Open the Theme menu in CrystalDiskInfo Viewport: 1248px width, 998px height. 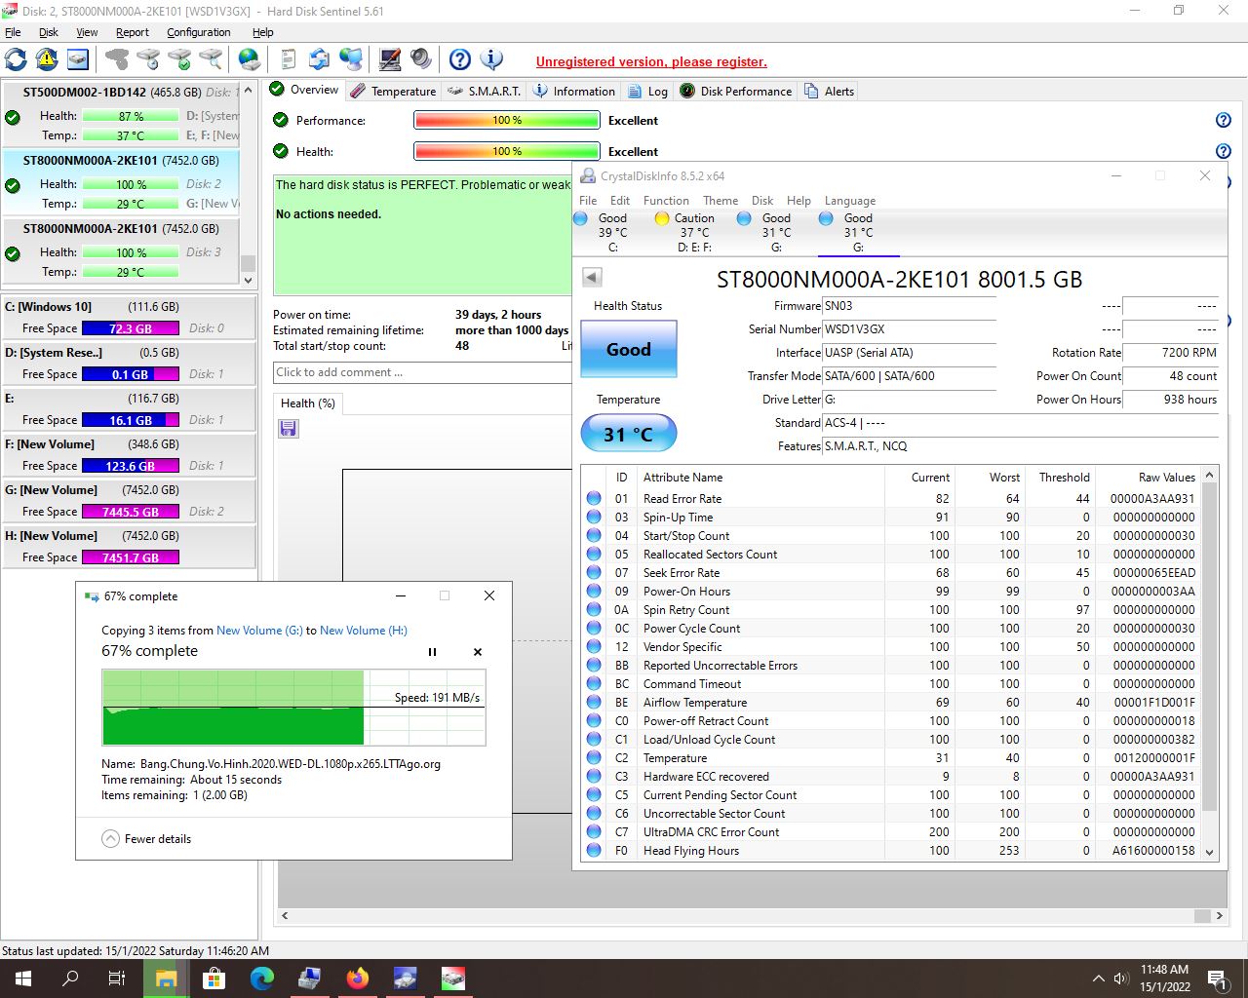pyautogui.click(x=721, y=201)
